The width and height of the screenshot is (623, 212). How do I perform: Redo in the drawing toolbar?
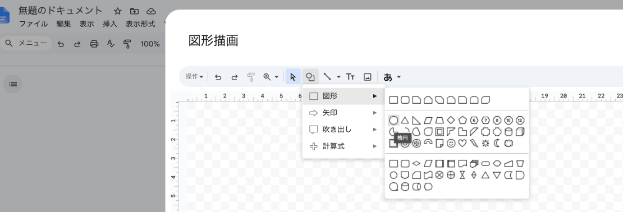(235, 77)
